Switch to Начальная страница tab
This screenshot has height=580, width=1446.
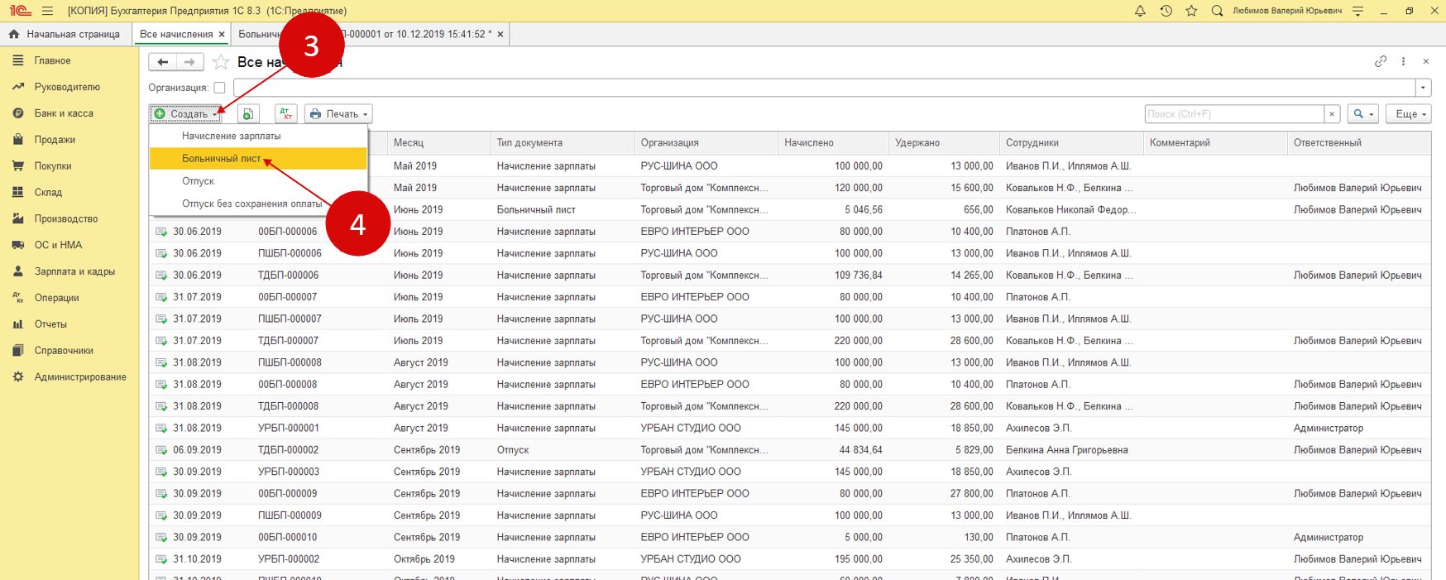(65, 34)
